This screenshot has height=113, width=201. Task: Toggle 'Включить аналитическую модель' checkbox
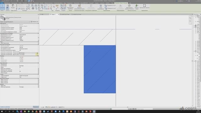[x=20, y=50]
